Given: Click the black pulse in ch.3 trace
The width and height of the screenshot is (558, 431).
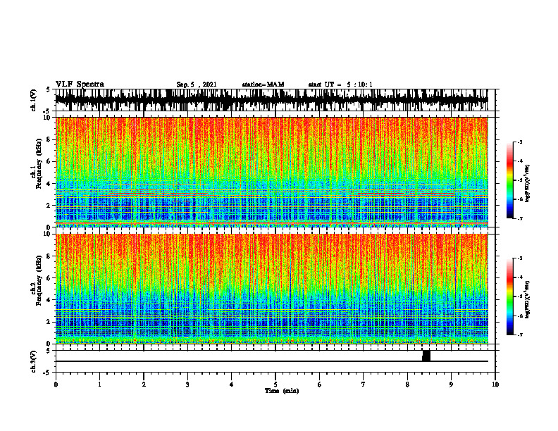Looking at the screenshot, I should coord(426,356).
